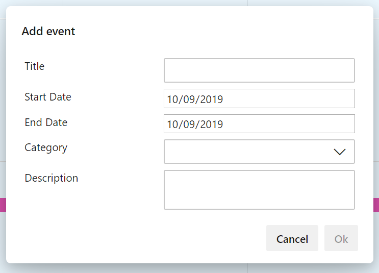379x273 pixels.
Task: Dismiss the dialog with Cancel
Action: pos(292,238)
